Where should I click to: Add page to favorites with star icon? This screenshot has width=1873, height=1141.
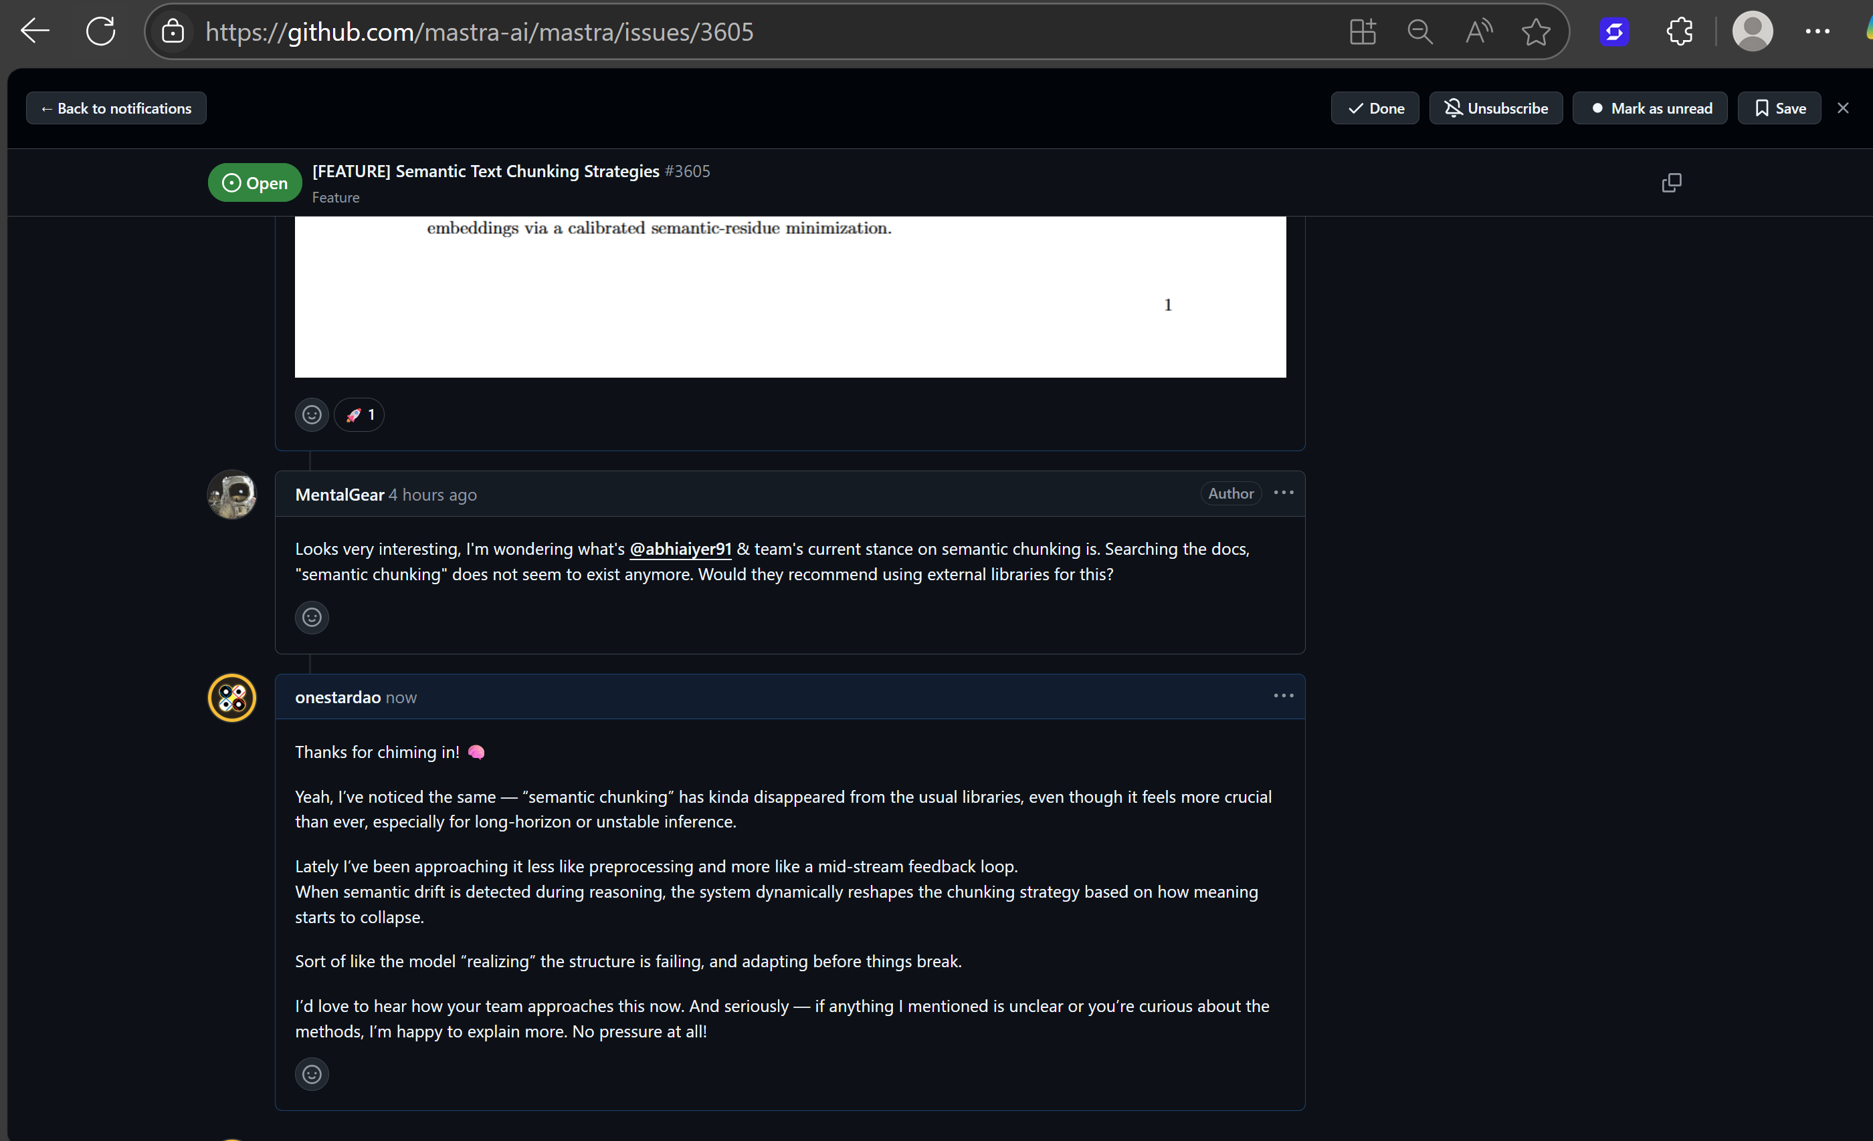tap(1535, 31)
